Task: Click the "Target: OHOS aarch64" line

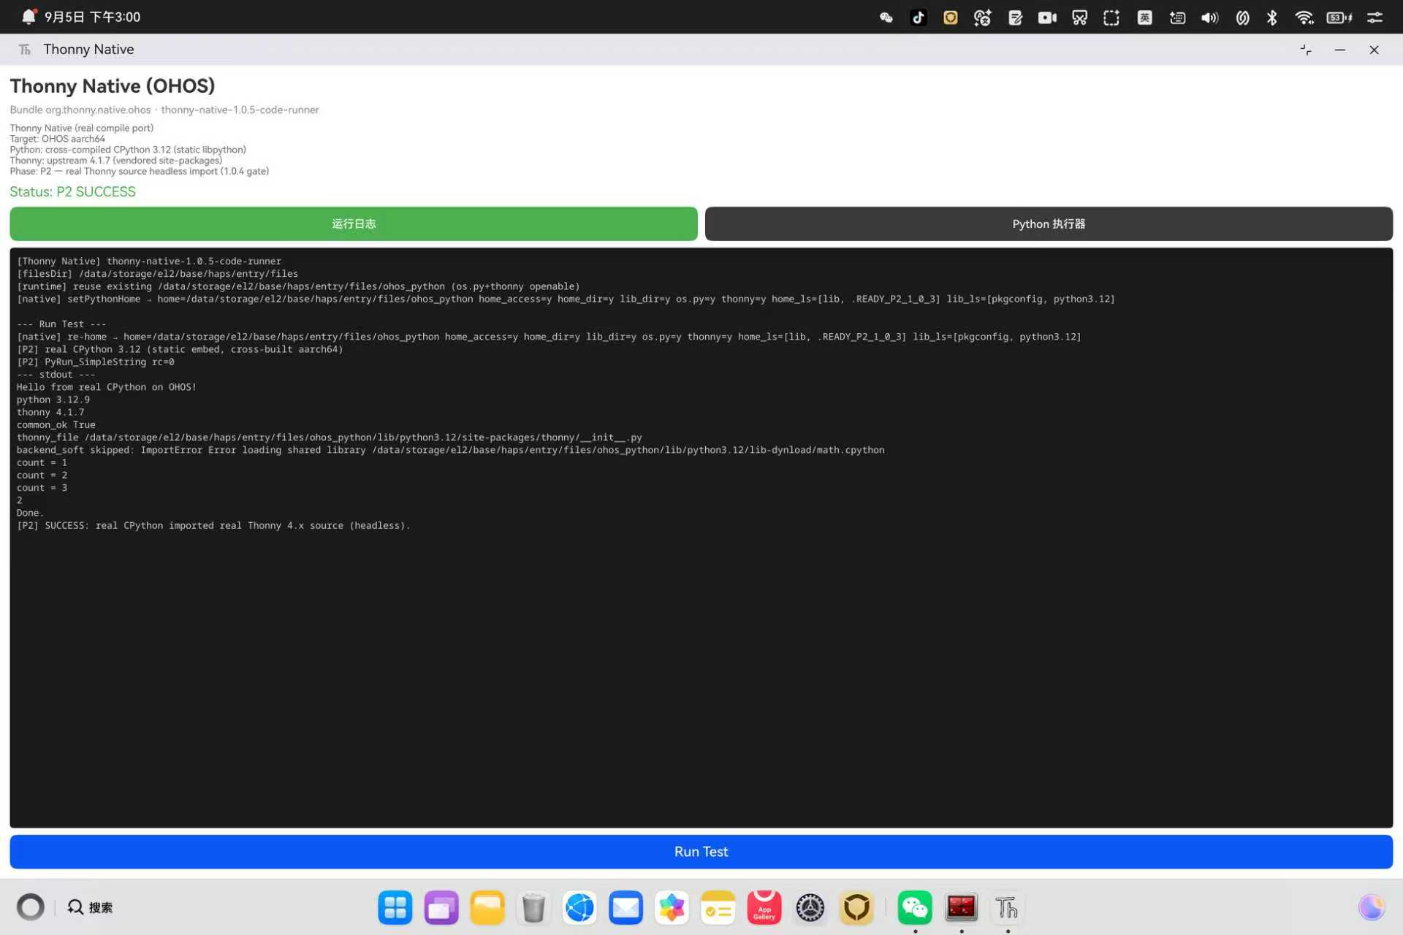Action: tap(57, 139)
